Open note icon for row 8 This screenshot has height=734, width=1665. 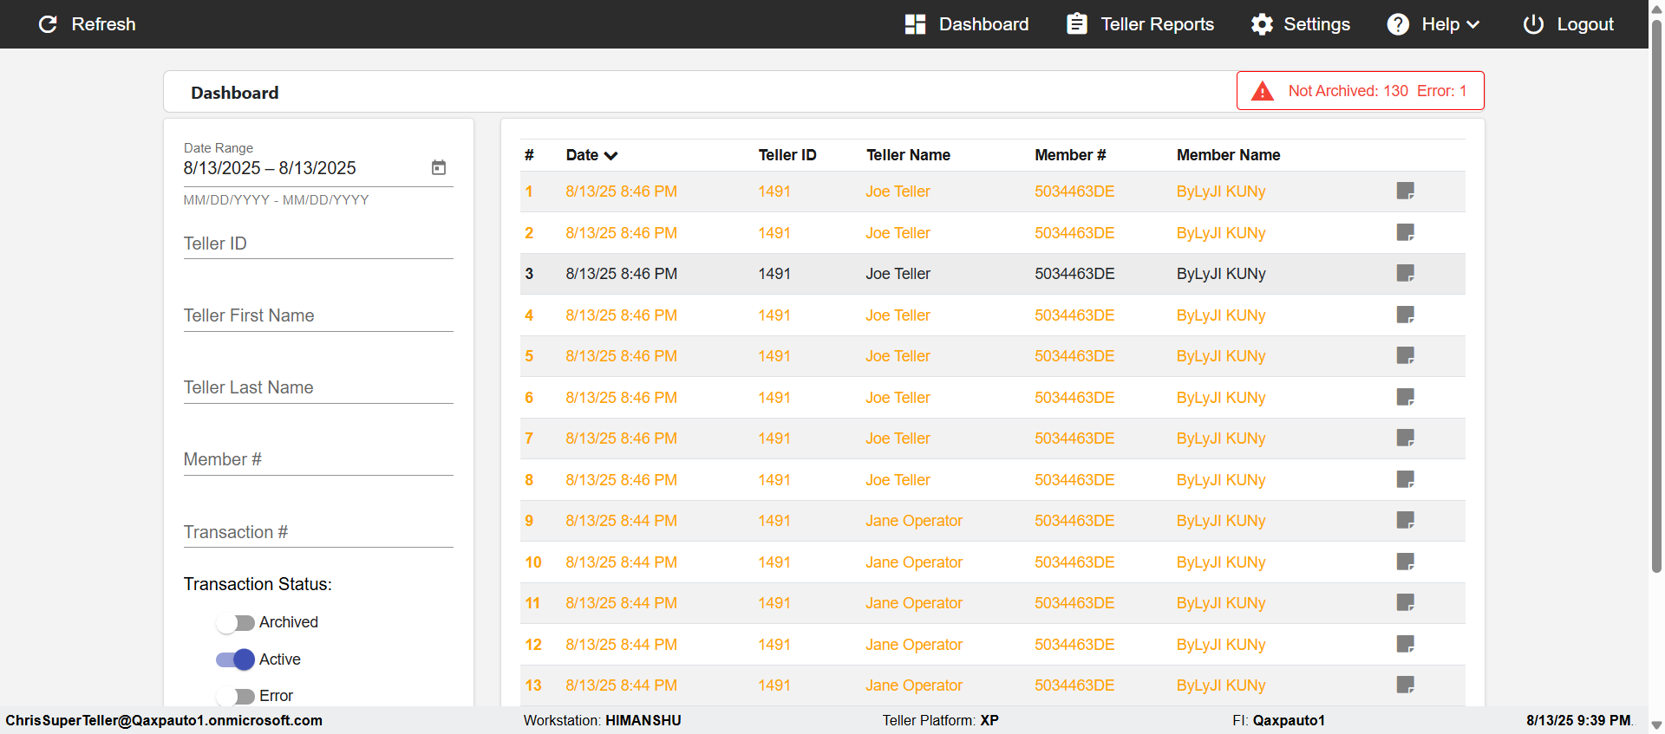[1406, 479]
